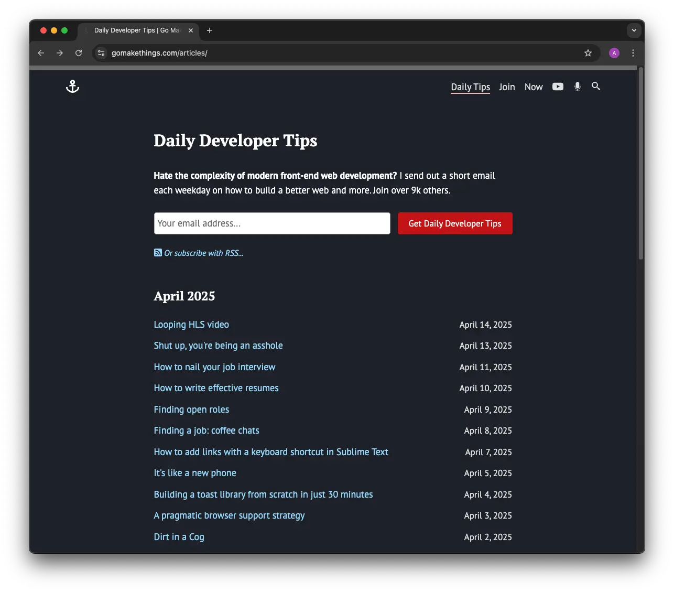Screen dimensions: 674x592
Task: Open Or subscribe with RSS link
Action: click(204, 253)
